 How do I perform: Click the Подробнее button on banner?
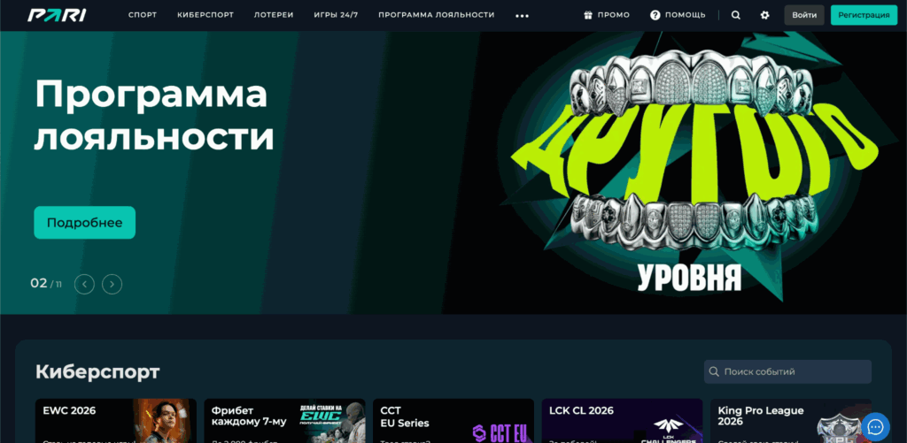point(84,222)
